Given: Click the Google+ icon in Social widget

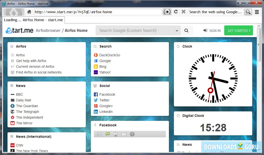Looking at the screenshot, I should (x=96, y=106).
